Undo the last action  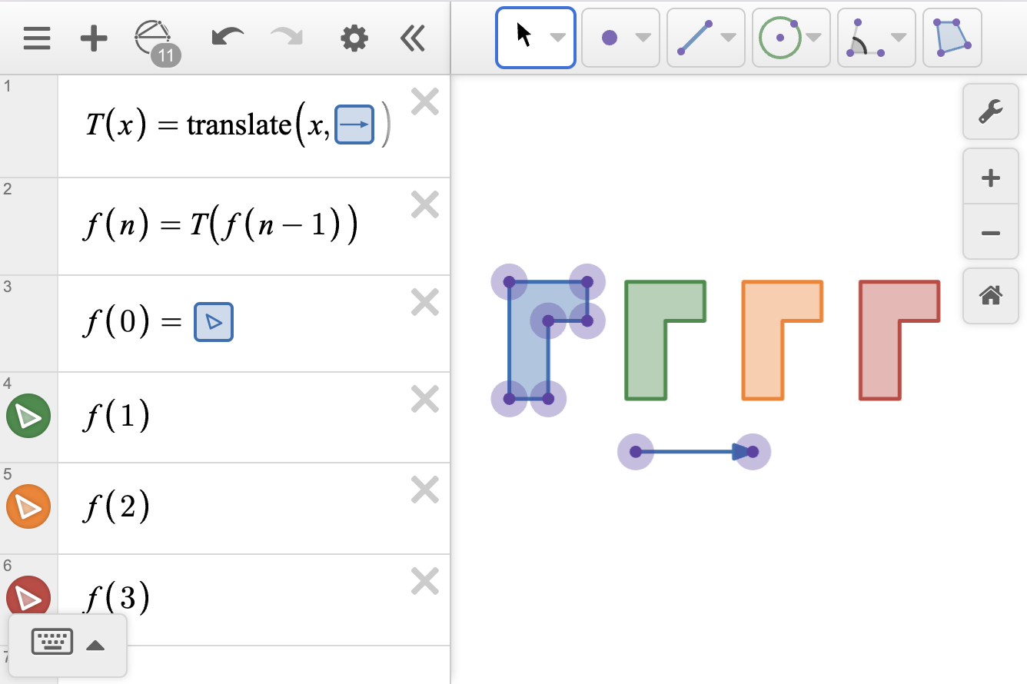pos(228,38)
